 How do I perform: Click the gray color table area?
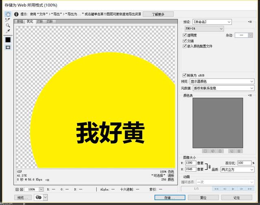[x=218, y=123]
